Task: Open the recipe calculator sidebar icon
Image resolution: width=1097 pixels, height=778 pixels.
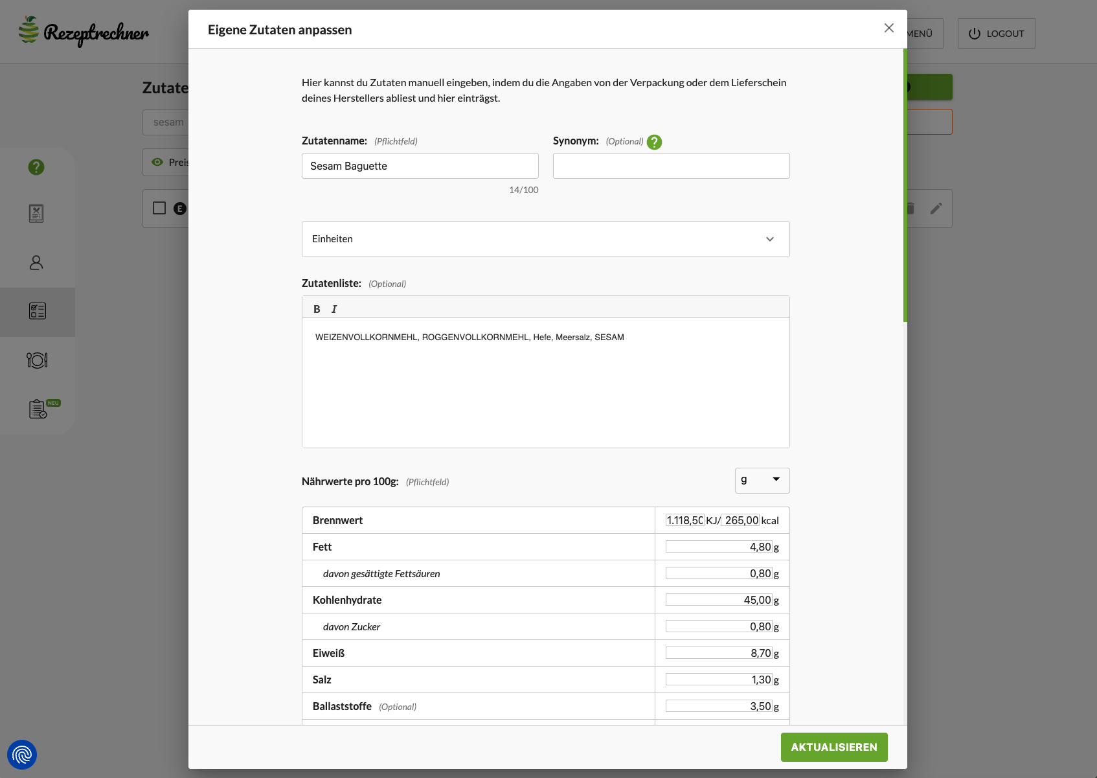Action: pos(36,213)
